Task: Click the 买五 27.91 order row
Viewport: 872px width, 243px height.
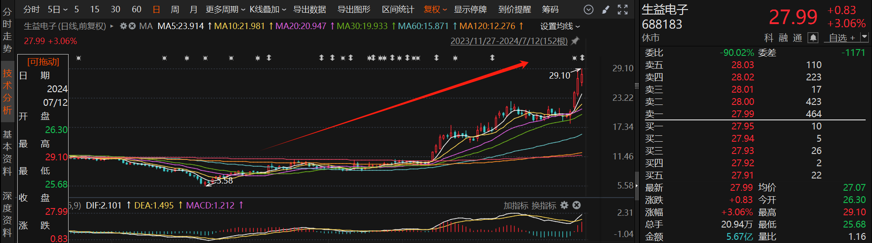Action: 755,175
